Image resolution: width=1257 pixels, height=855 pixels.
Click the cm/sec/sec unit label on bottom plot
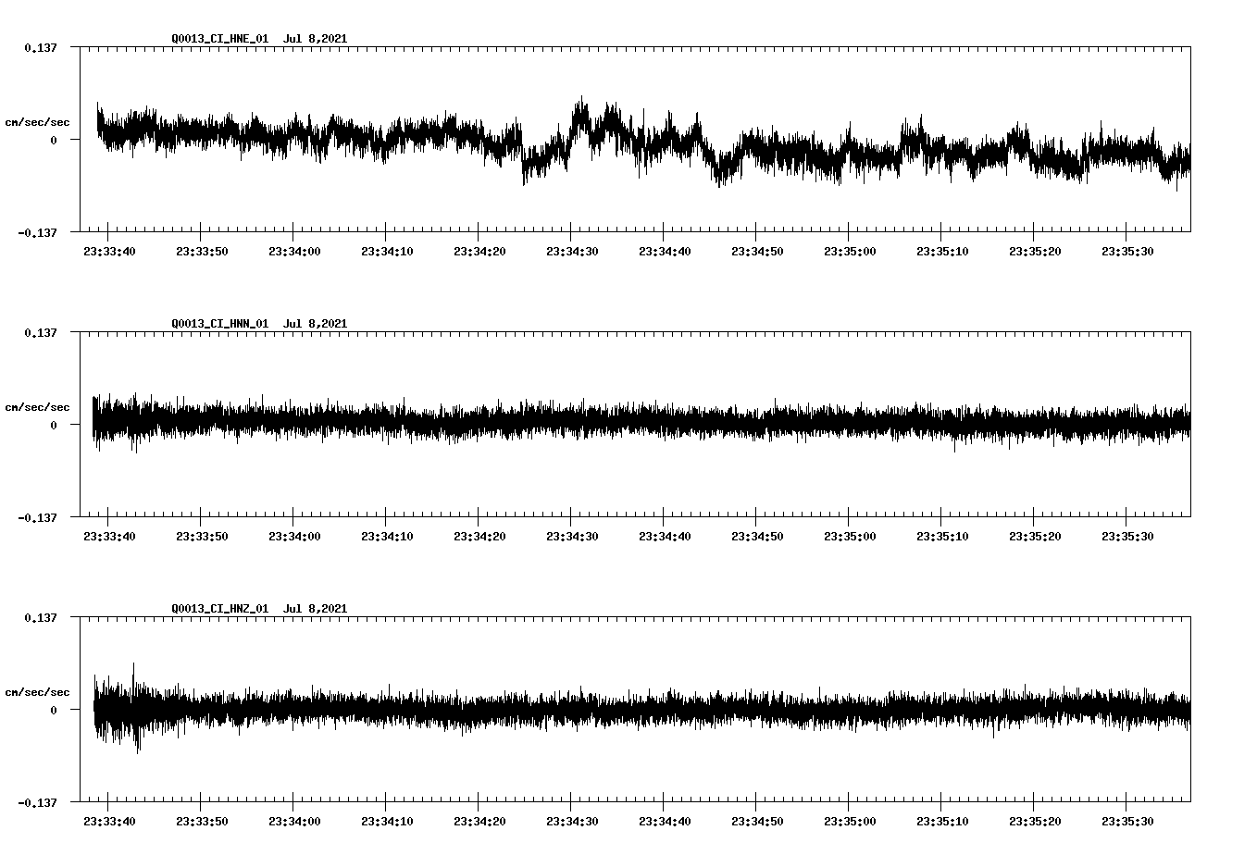coord(38,691)
